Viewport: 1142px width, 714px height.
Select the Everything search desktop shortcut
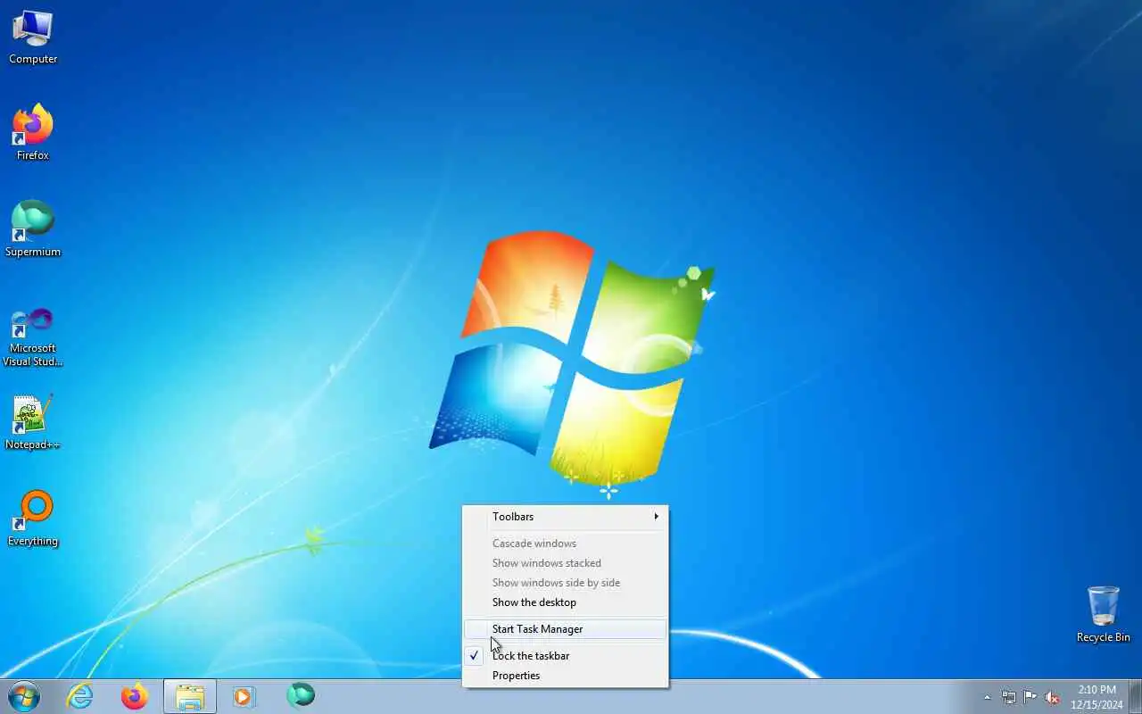33,518
